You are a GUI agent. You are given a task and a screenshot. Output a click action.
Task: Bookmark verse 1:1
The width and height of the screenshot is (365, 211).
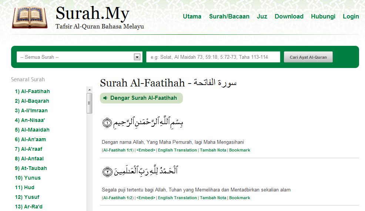pyautogui.click(x=240, y=150)
